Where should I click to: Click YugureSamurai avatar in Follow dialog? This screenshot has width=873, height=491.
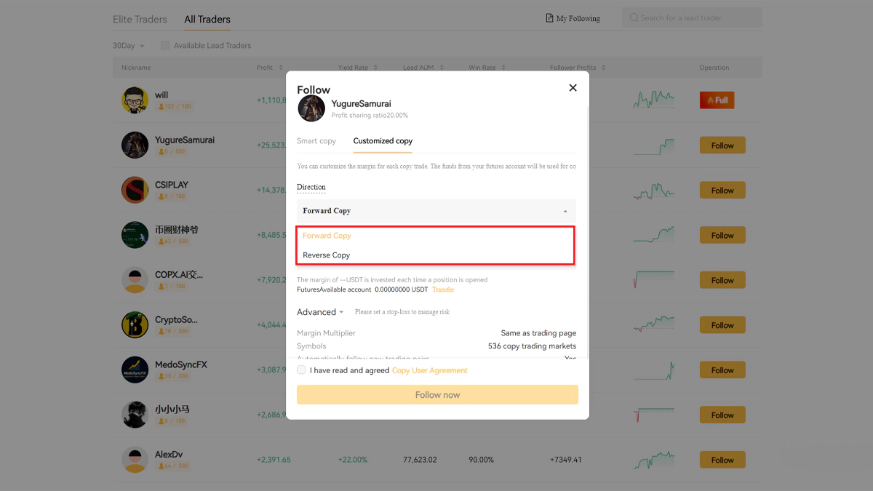click(311, 108)
